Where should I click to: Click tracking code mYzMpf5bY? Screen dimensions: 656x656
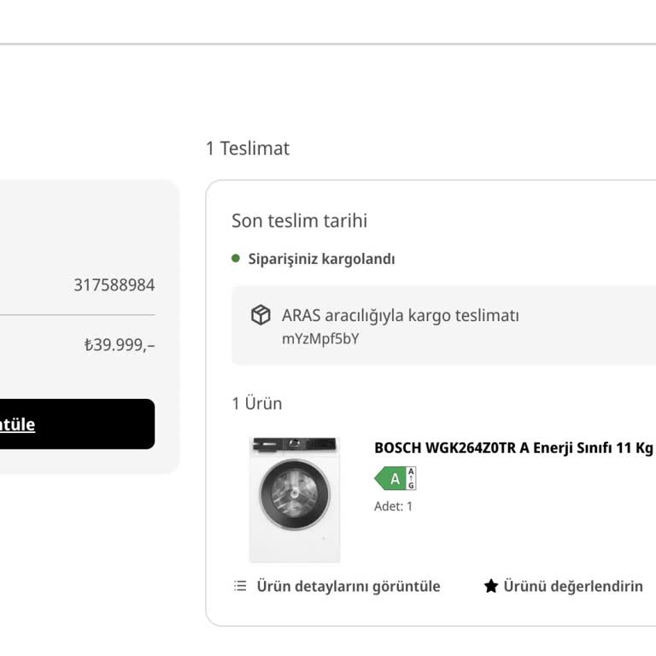pos(320,339)
